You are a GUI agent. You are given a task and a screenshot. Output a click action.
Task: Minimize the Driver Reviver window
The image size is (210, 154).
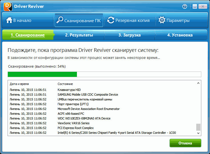click(x=195, y=6)
